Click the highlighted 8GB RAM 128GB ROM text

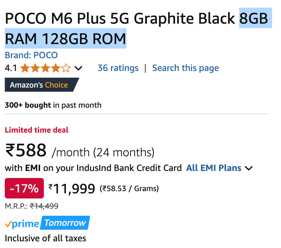pyautogui.click(x=66, y=39)
